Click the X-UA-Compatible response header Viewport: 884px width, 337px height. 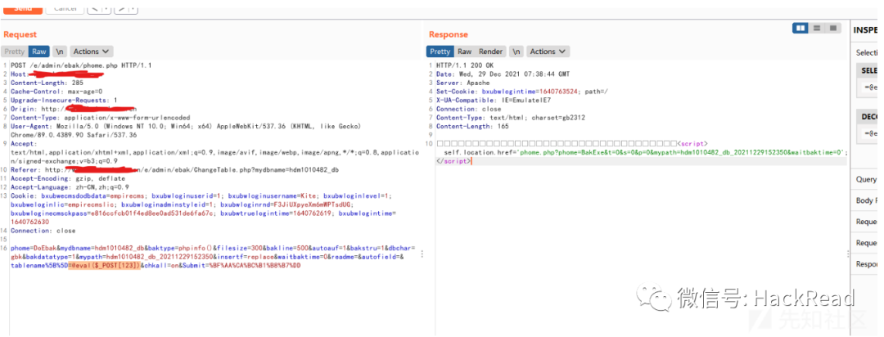[x=492, y=101]
